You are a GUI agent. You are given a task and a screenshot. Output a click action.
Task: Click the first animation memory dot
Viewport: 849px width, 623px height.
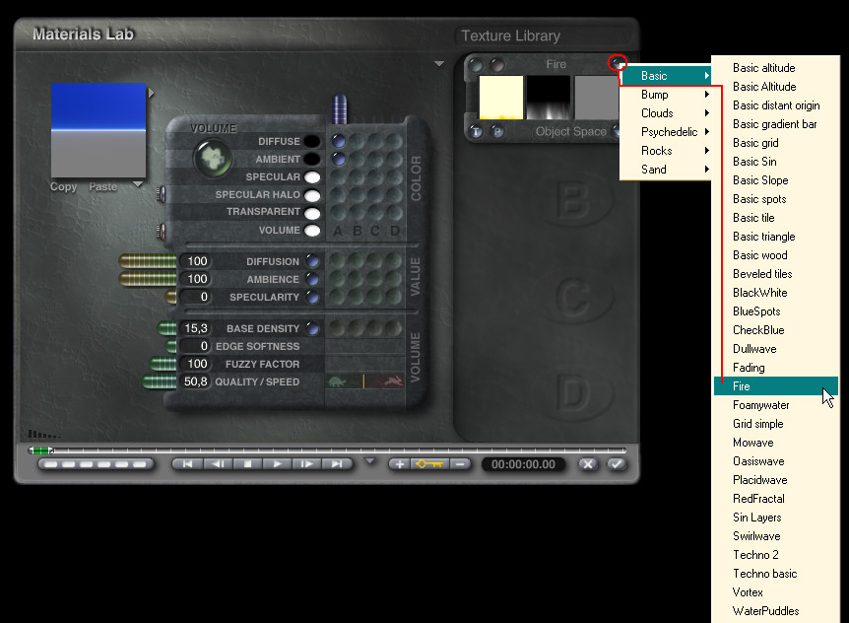tap(51, 464)
